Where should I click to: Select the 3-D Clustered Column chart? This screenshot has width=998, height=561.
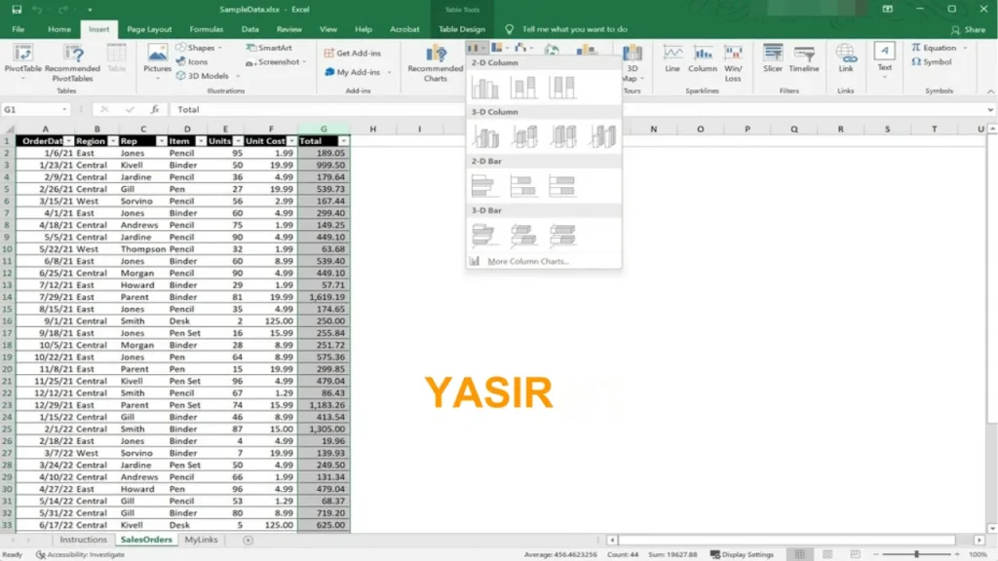tap(485, 136)
